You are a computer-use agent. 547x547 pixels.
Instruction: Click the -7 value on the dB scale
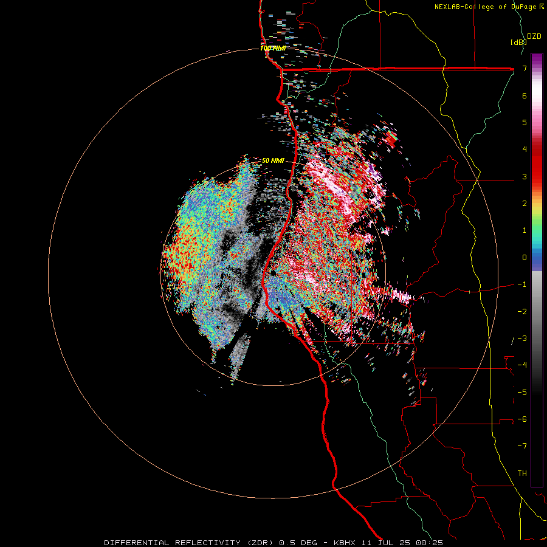(522, 446)
